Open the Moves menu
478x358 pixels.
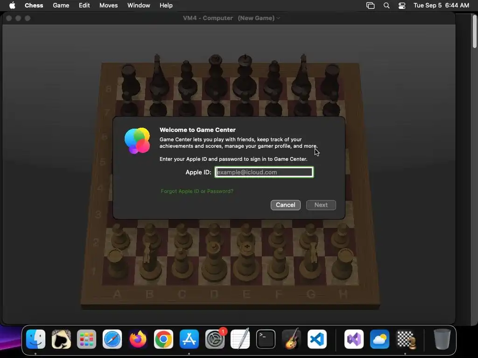pos(108,6)
